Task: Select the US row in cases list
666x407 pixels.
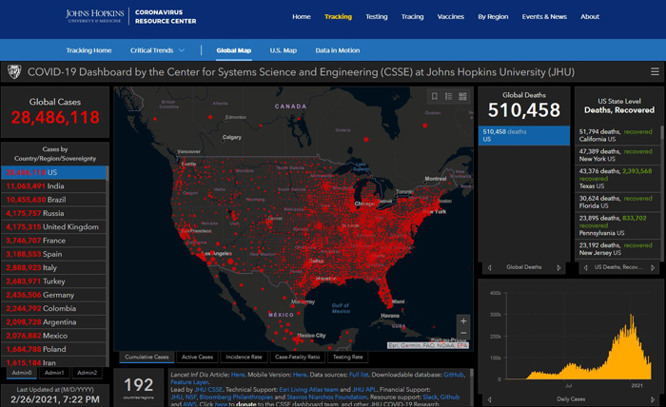Action: 53,172
